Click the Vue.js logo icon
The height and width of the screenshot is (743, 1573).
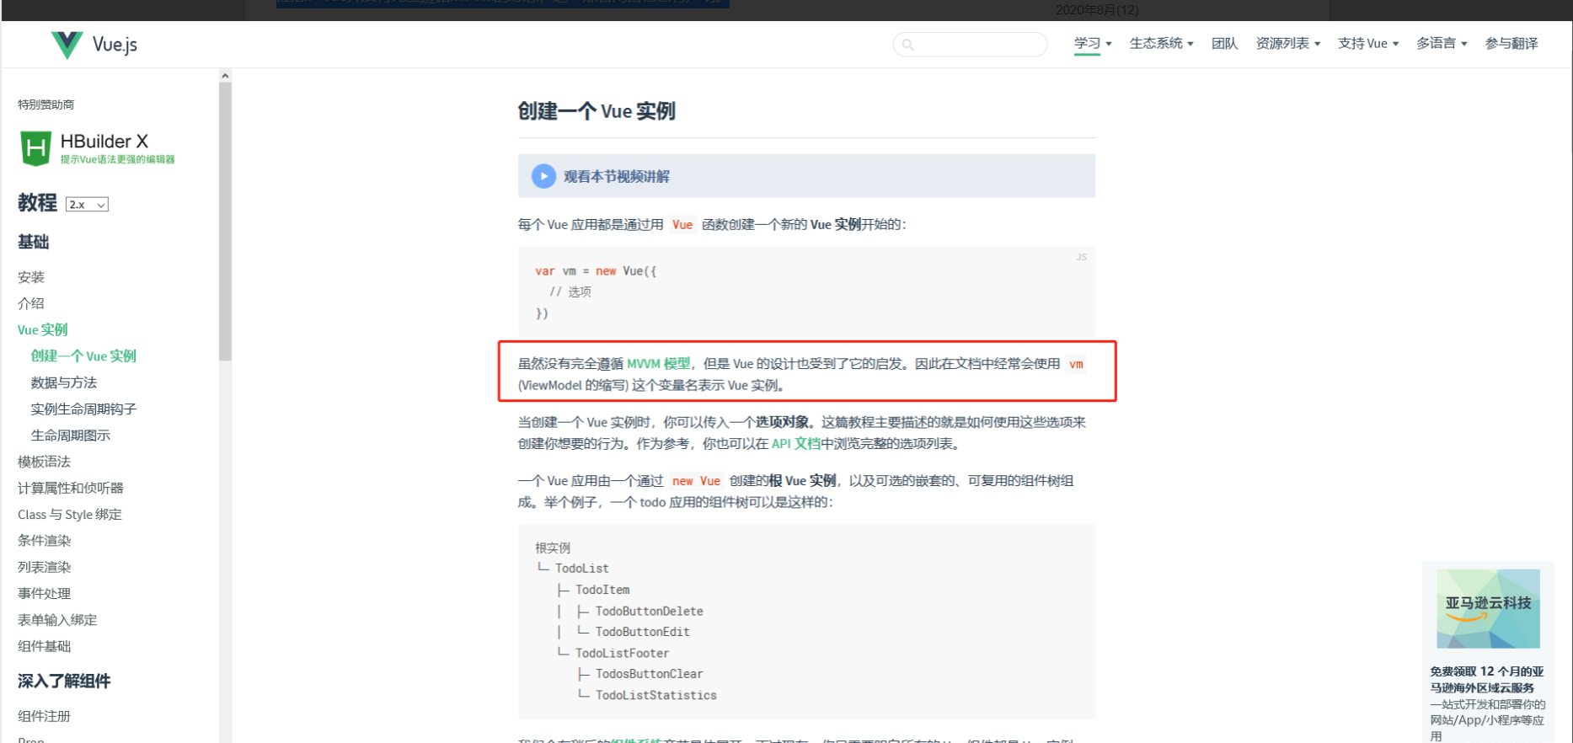pyautogui.click(x=67, y=45)
